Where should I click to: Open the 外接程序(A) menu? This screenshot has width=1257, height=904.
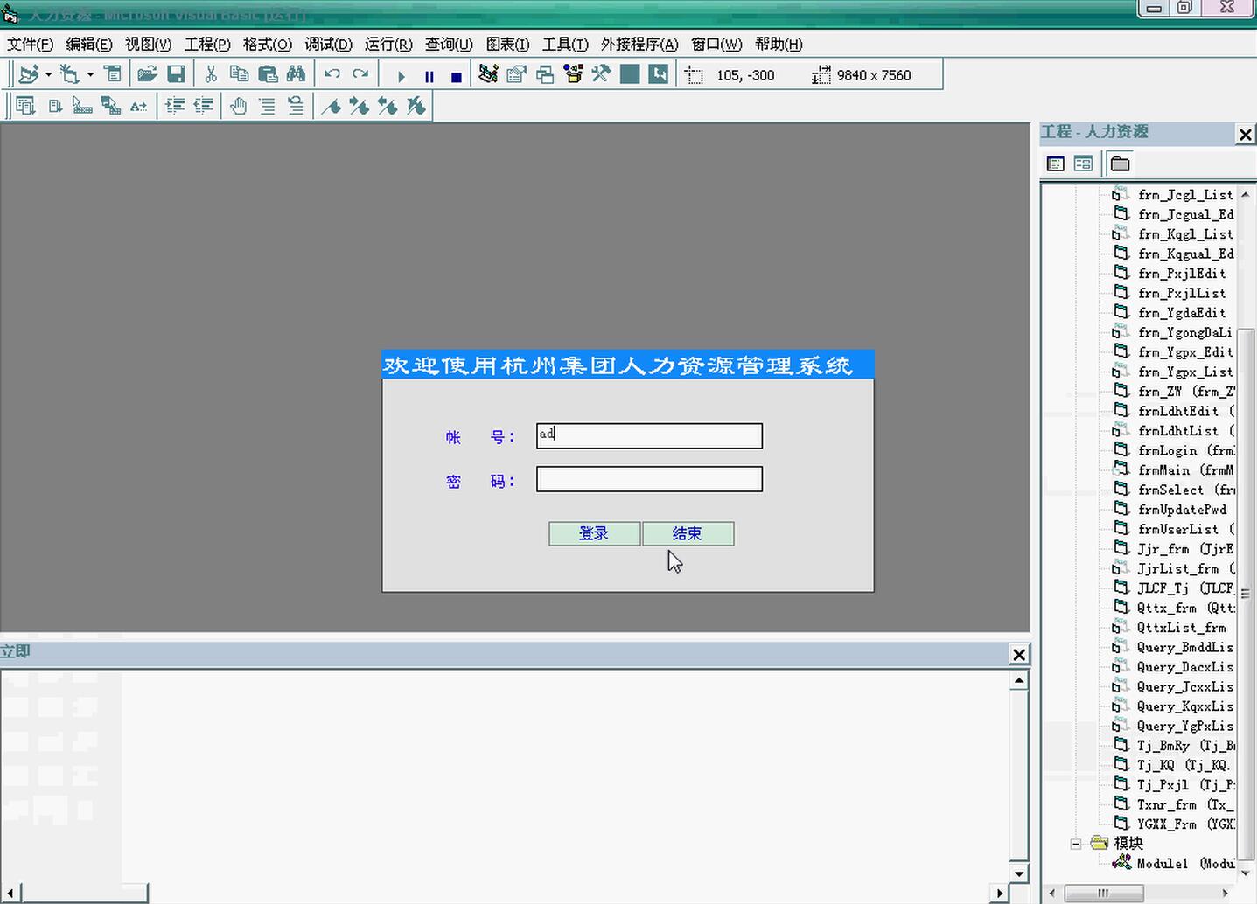pyautogui.click(x=639, y=44)
